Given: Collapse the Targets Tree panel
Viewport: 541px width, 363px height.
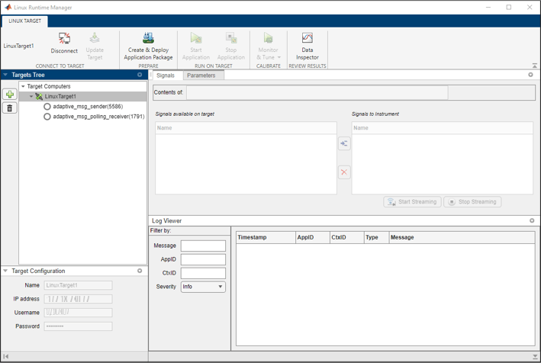Looking at the screenshot, I should click(x=5, y=75).
